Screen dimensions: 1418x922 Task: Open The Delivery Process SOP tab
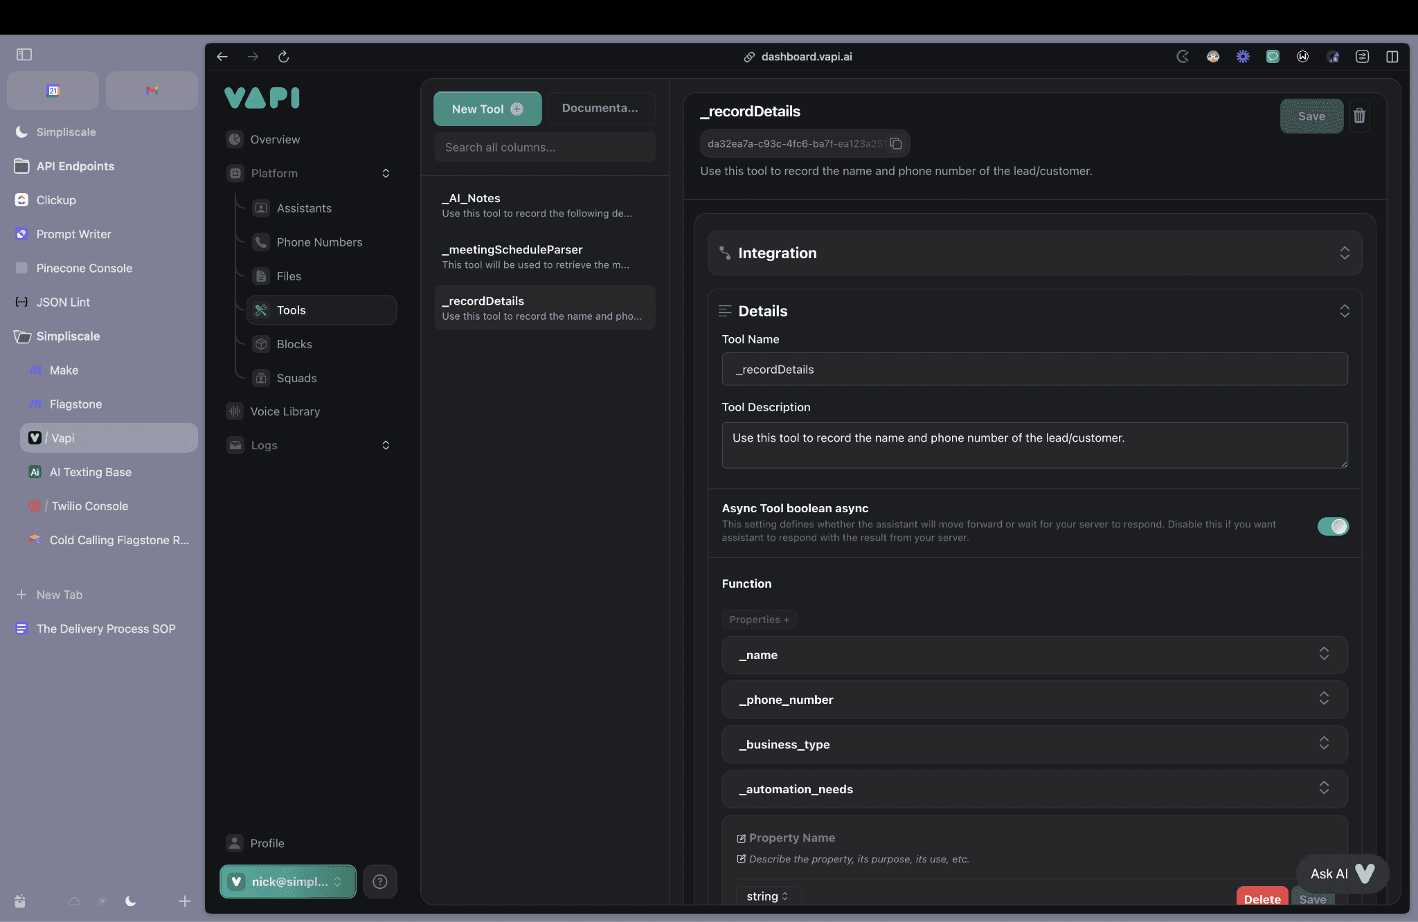pyautogui.click(x=105, y=629)
